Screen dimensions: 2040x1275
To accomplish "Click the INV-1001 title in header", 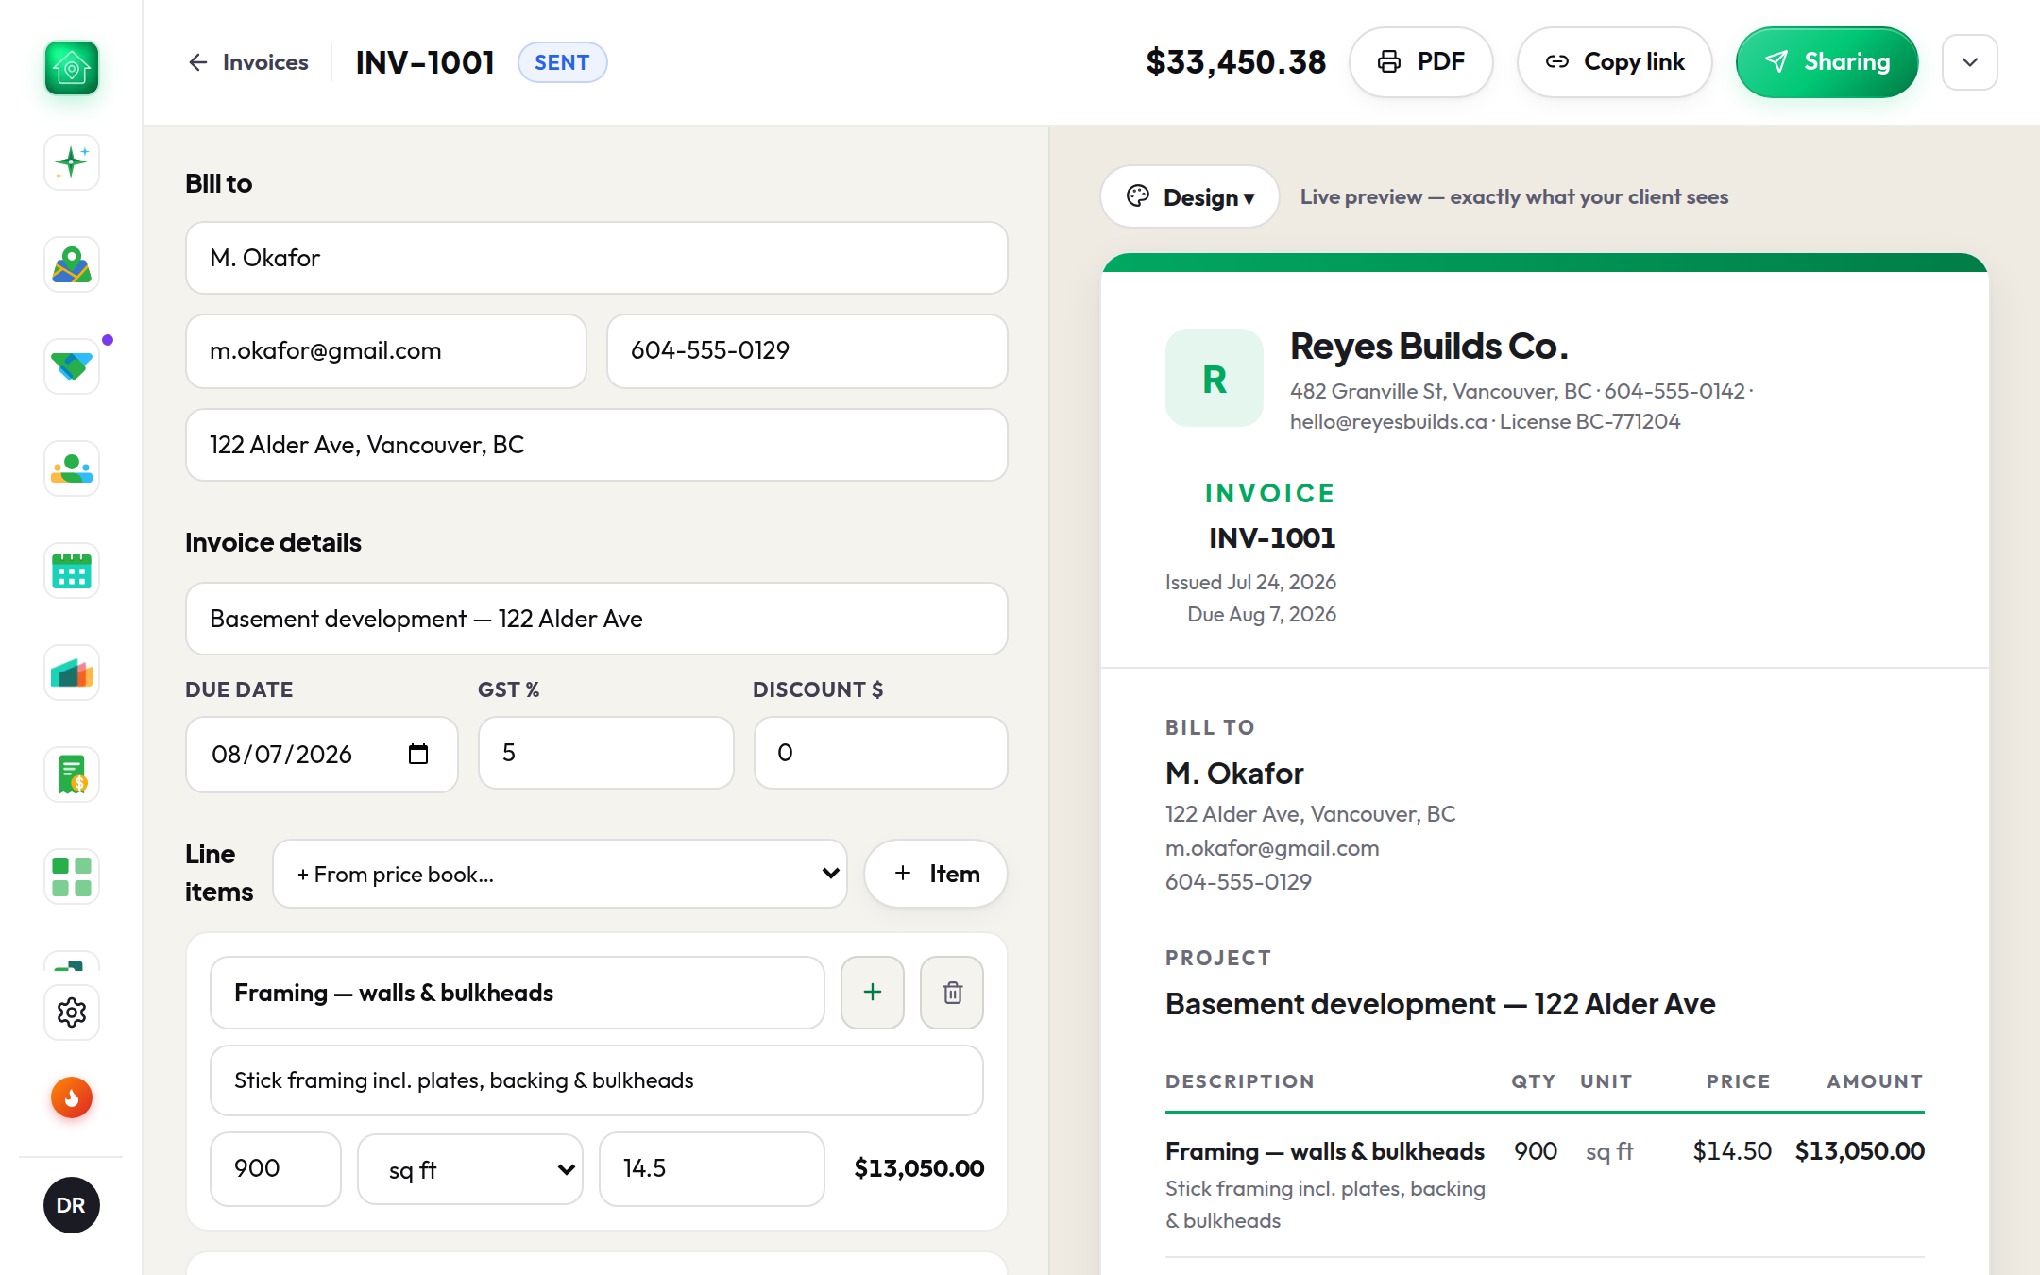I will pos(425,62).
